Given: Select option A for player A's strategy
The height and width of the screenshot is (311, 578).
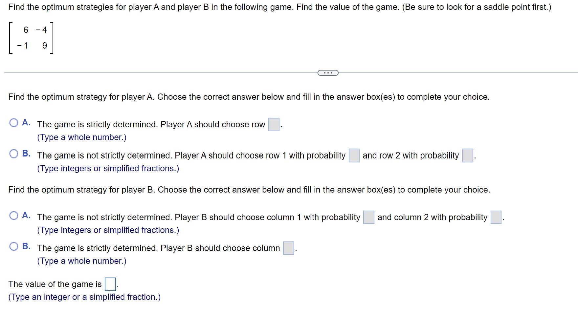Looking at the screenshot, I should [x=14, y=123].
